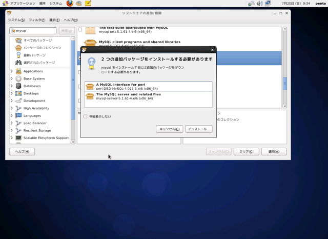Screen dimensions: 328x239
Task: Open the システム(S) window menu
Action: (x=16, y=20)
